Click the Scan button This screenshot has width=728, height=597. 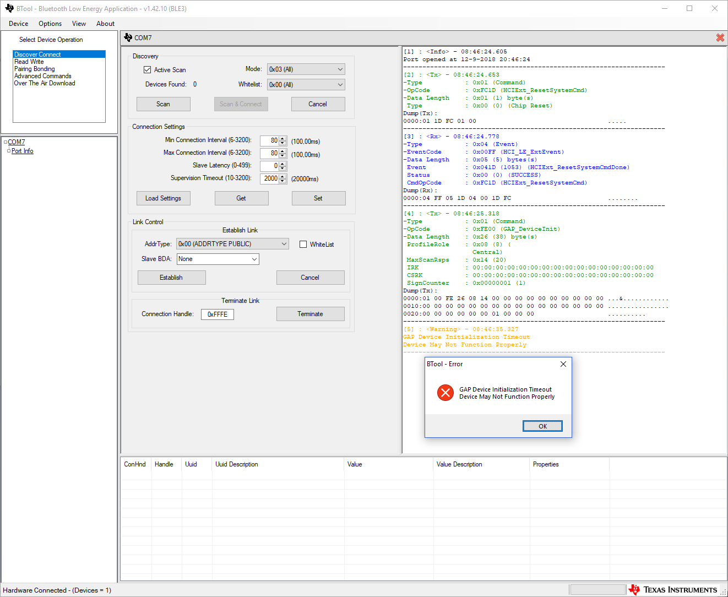(163, 104)
